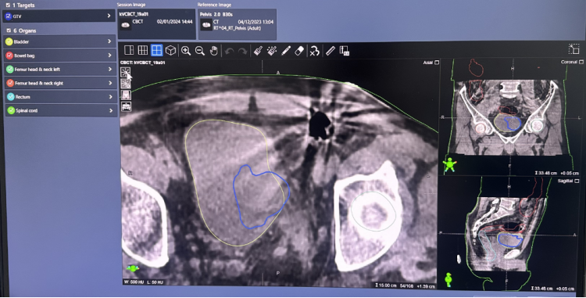Toggle visibility of the Bladder contour
Viewport: 586px width, 298px height.
click(x=9, y=42)
